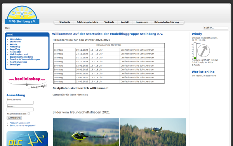Click Bilder vom Freundschaftsfliegen 2021 heading
Screen dimensions: 233x146
pyautogui.click(x=81, y=113)
